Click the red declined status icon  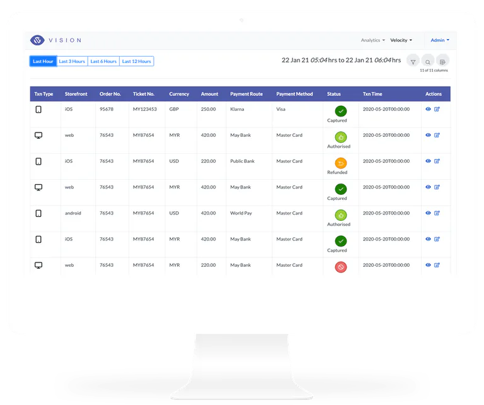point(341,267)
